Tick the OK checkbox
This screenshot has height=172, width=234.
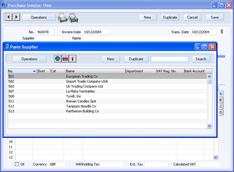coord(17,164)
